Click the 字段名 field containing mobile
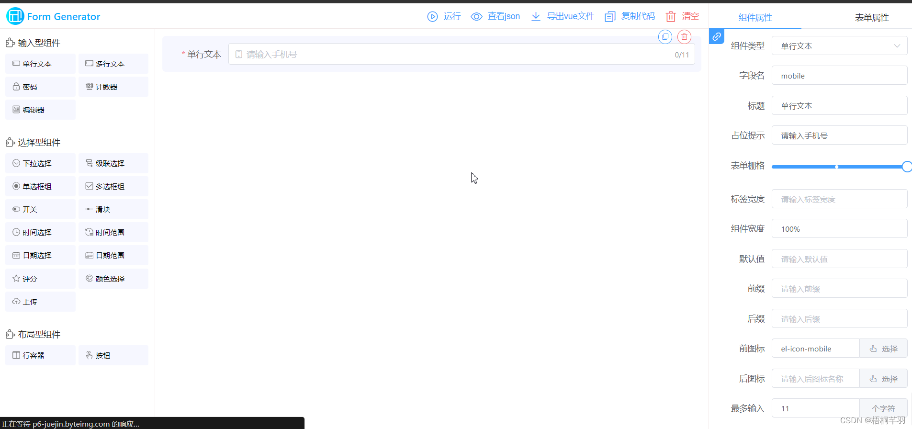This screenshot has width=912, height=429. coord(839,76)
